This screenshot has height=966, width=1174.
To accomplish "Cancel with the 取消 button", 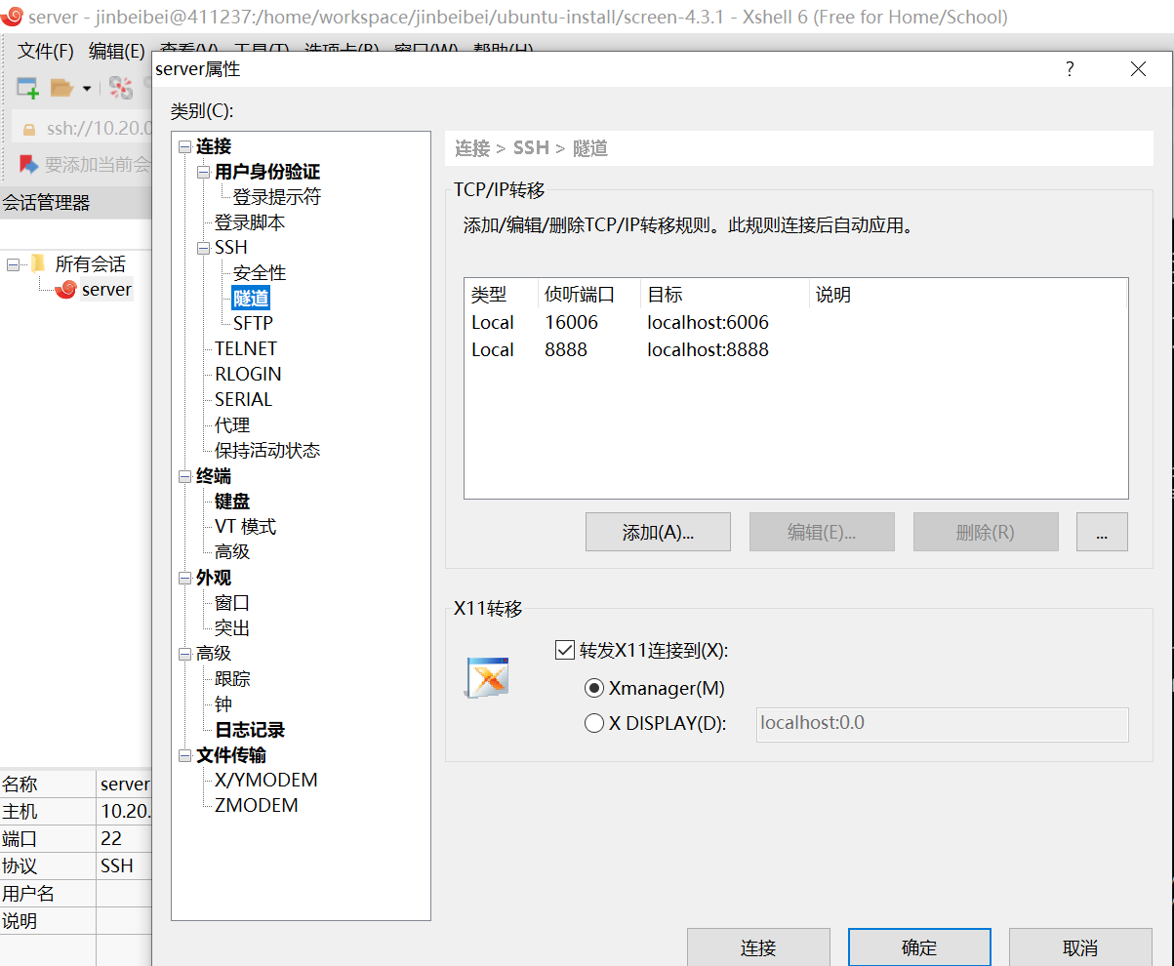I will point(1080,946).
